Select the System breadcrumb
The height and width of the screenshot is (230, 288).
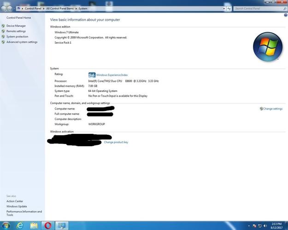[83, 9]
